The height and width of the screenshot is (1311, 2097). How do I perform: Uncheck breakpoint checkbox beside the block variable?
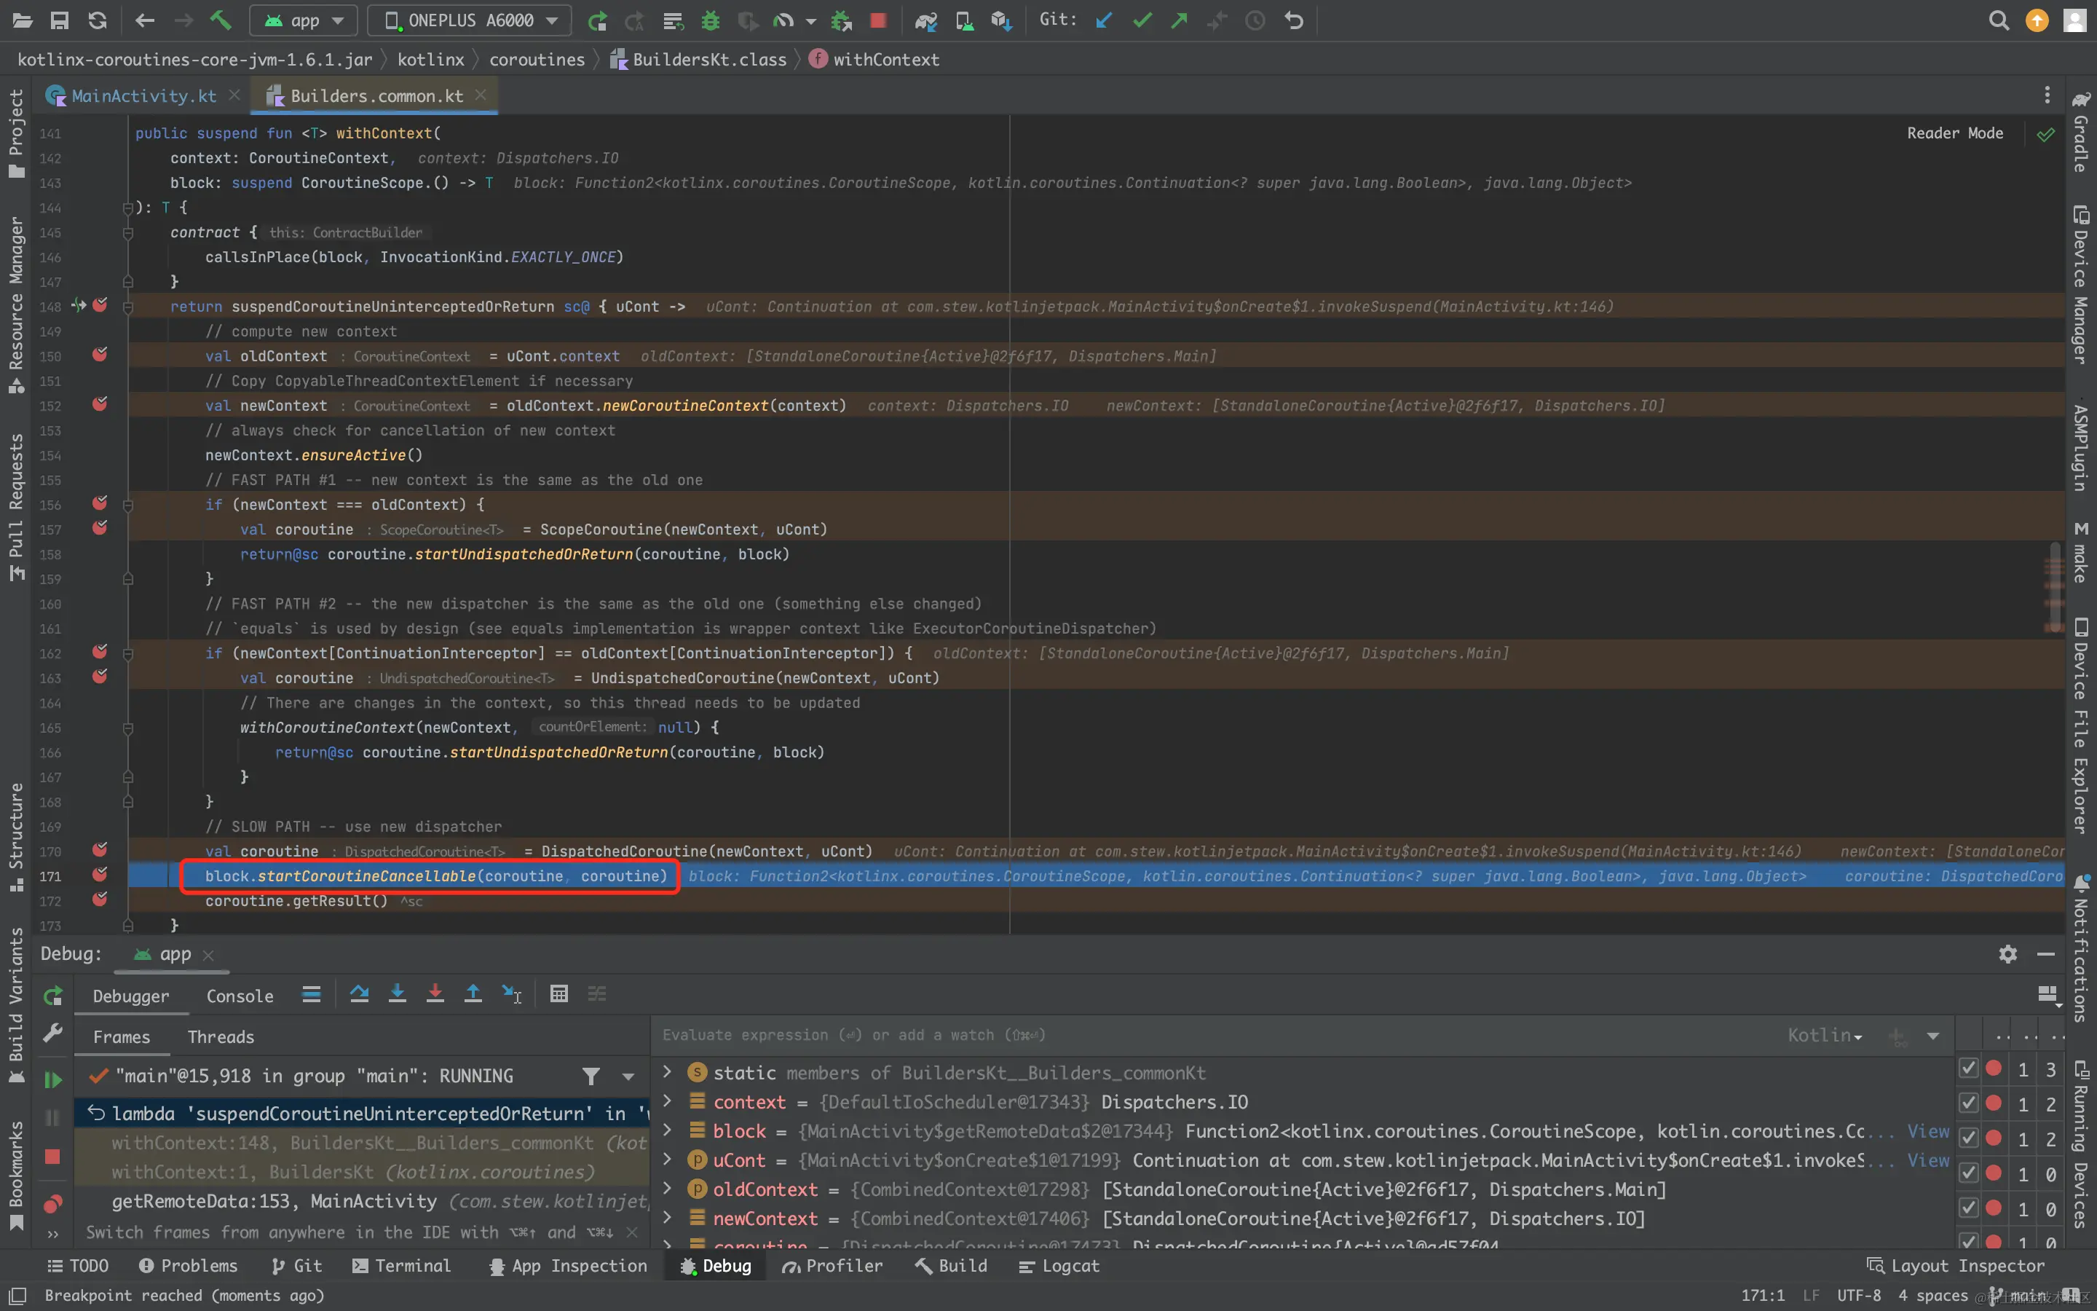(1968, 1138)
